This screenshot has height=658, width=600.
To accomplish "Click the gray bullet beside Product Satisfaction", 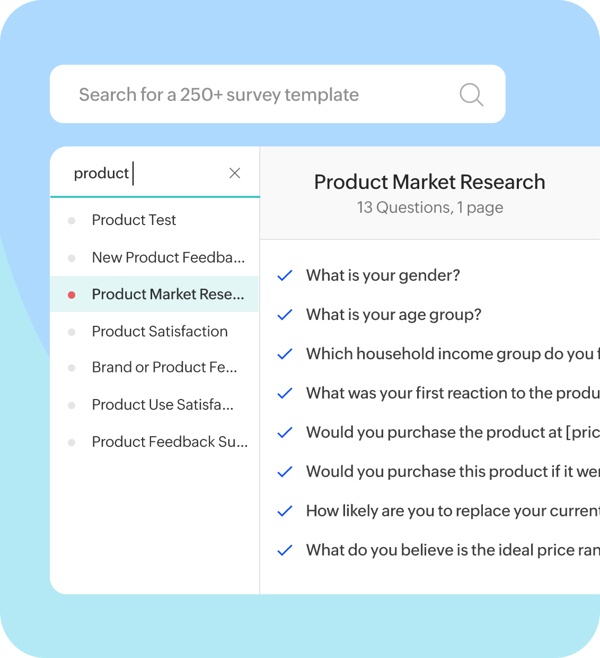I will click(x=72, y=332).
